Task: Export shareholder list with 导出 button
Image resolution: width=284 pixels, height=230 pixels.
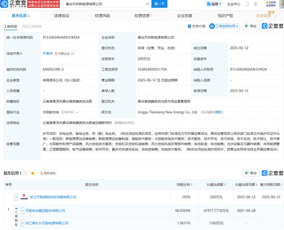Action: [x=251, y=173]
